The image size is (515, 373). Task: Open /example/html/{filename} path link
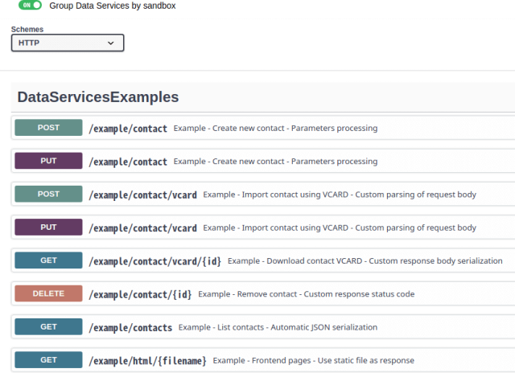[x=147, y=361]
